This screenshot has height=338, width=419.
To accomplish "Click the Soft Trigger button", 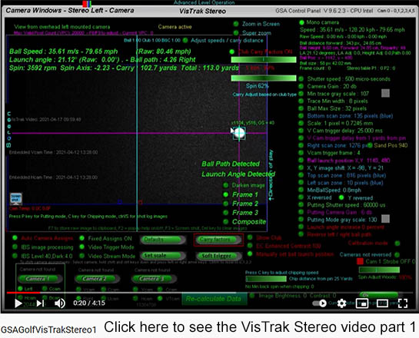I will [x=219, y=256].
